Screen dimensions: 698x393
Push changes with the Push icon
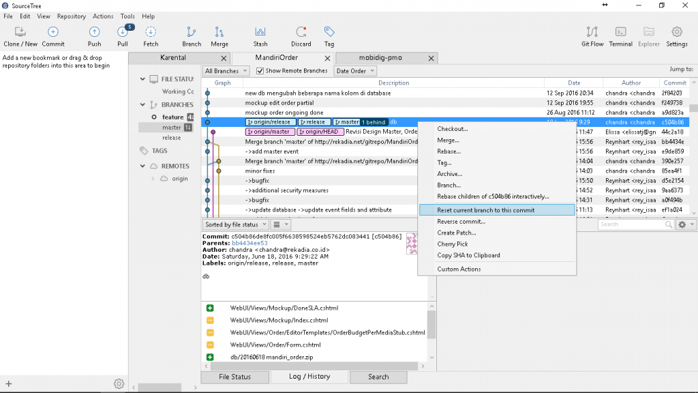(94, 36)
